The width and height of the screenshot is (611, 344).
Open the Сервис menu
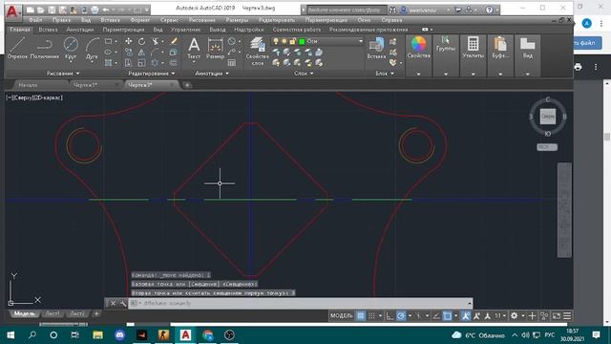[x=169, y=20]
